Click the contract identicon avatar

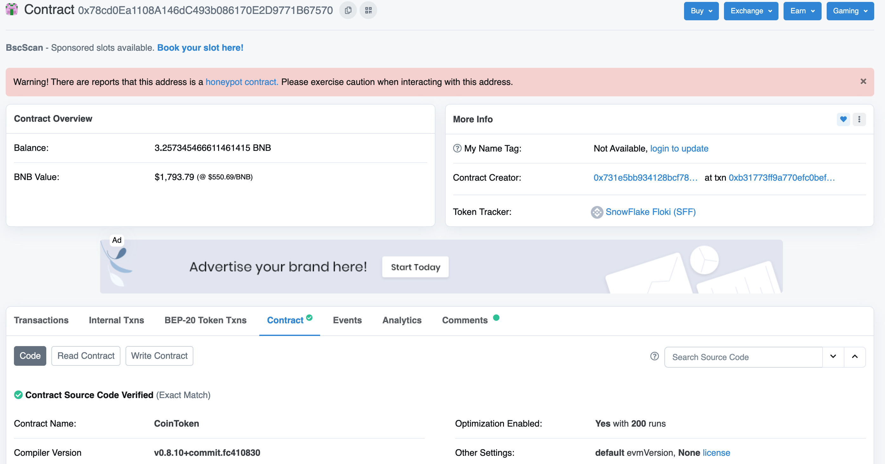coord(12,9)
